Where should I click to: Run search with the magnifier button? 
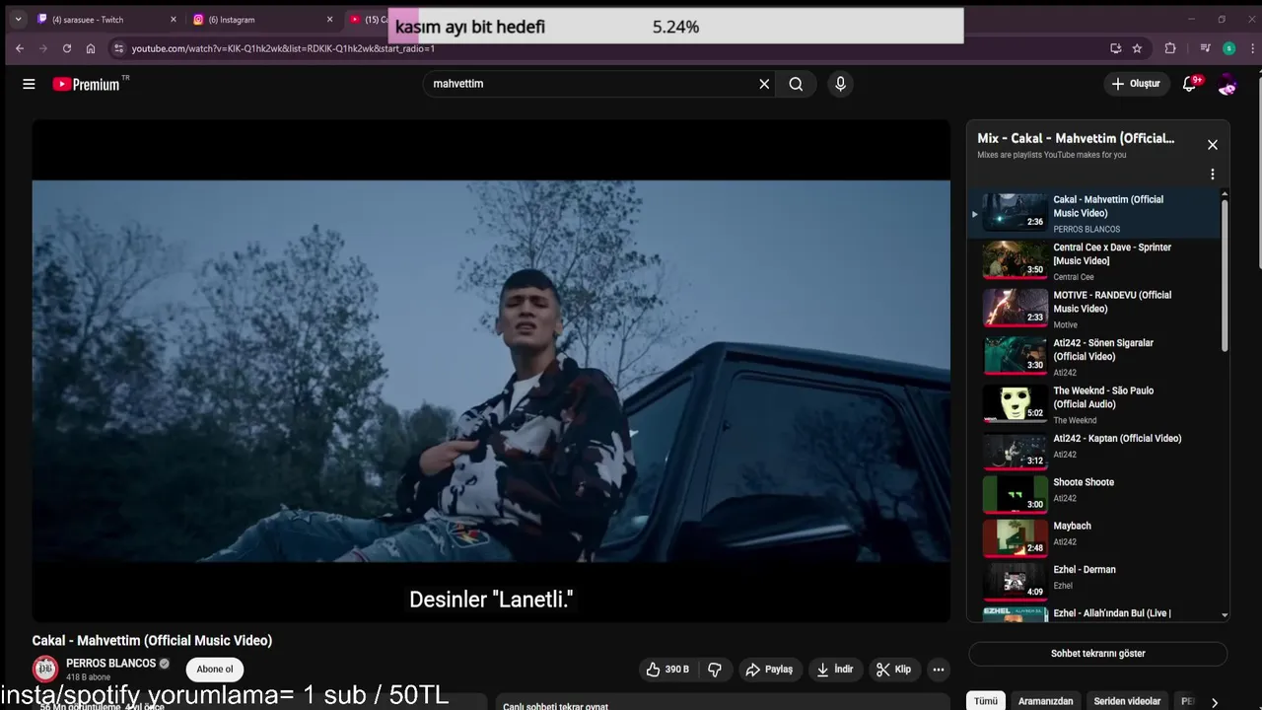[x=796, y=84]
